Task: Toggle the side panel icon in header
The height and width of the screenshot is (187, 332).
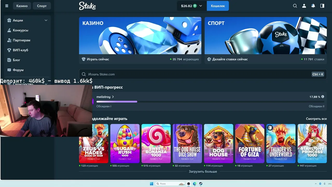Action: 322,6
